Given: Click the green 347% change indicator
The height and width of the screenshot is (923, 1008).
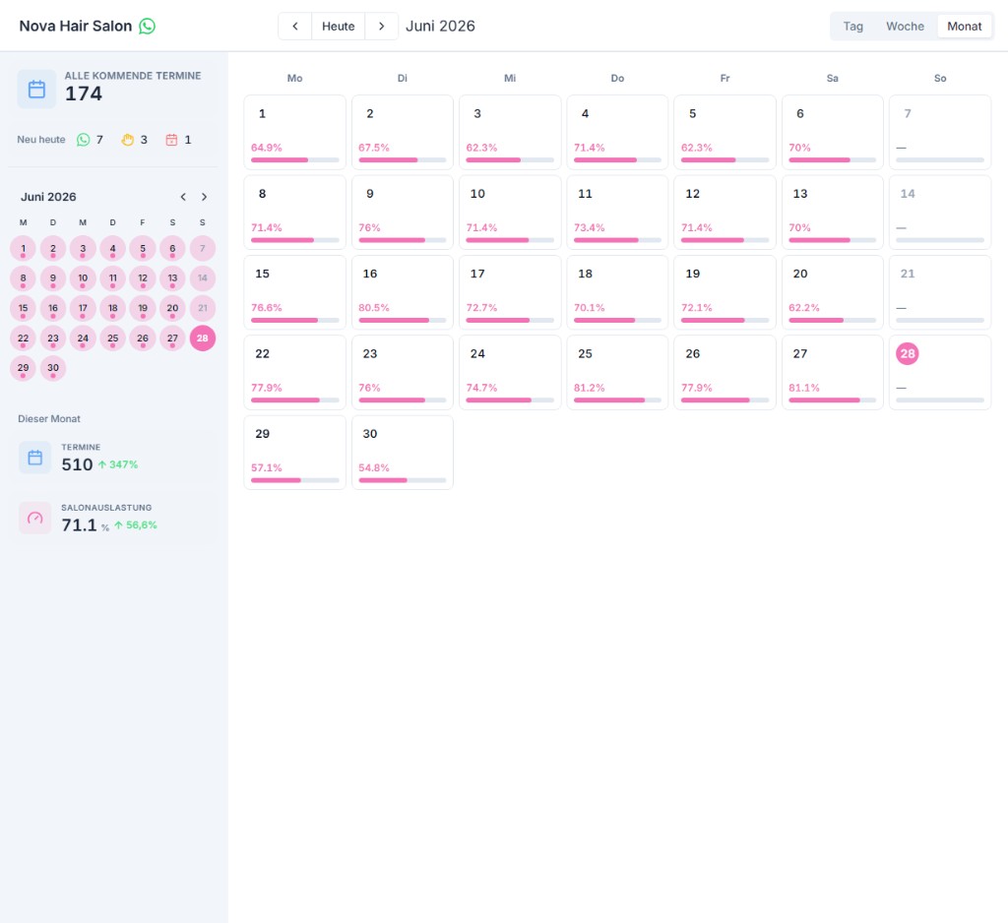Looking at the screenshot, I should pos(118,464).
